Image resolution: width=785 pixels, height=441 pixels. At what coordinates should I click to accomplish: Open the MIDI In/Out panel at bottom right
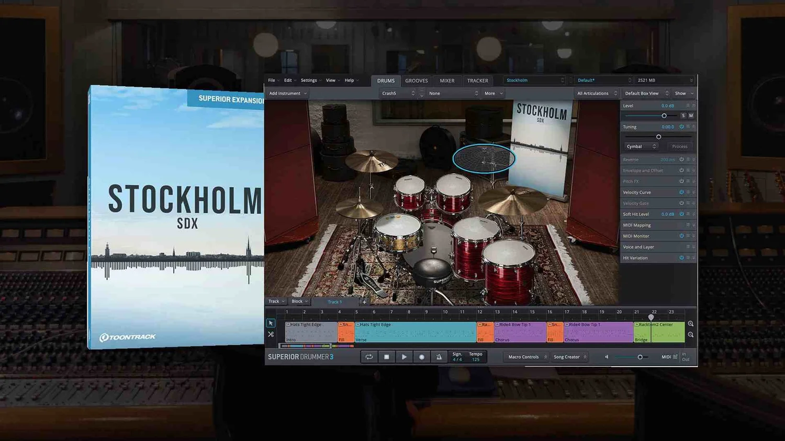coord(685,356)
